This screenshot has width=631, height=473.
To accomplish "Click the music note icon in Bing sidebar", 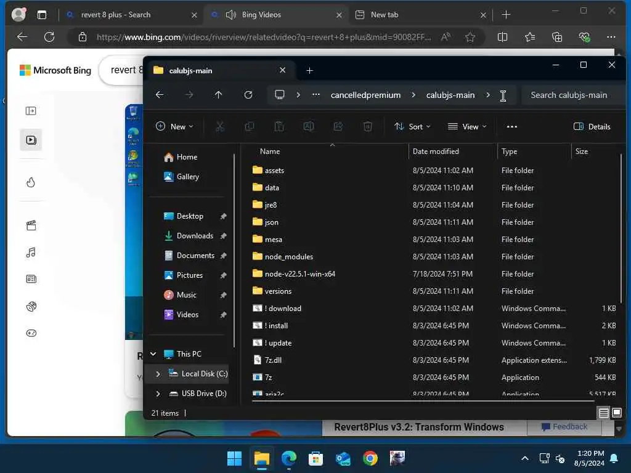I will tap(31, 253).
